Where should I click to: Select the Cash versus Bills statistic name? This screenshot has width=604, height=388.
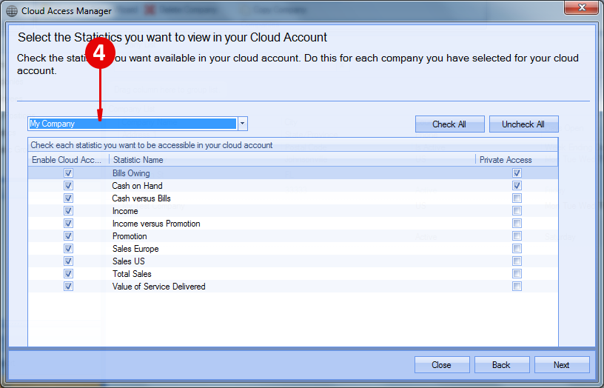pyautogui.click(x=141, y=198)
